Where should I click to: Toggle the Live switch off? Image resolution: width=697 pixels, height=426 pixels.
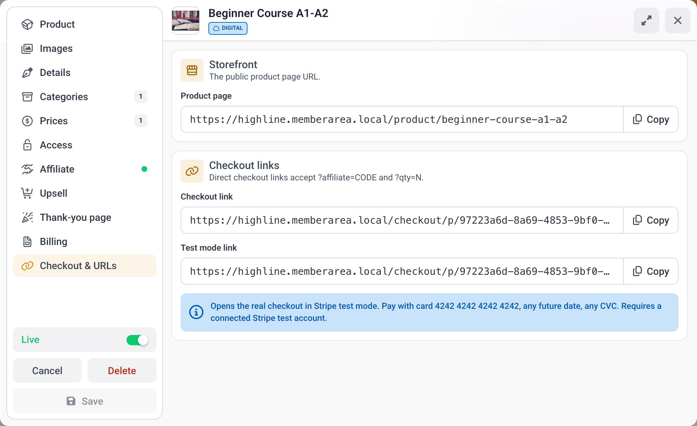[x=137, y=340]
